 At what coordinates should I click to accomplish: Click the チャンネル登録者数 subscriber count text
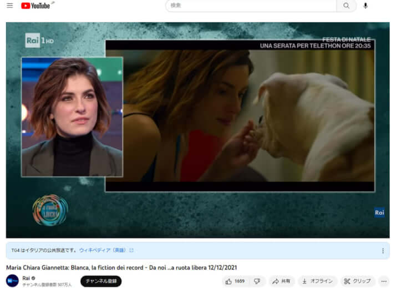coord(47,285)
